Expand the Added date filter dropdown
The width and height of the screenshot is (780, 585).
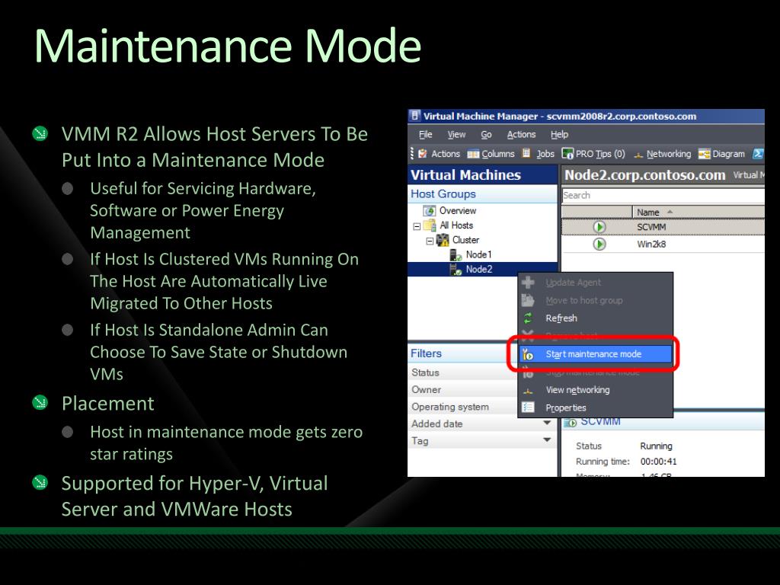tap(547, 423)
